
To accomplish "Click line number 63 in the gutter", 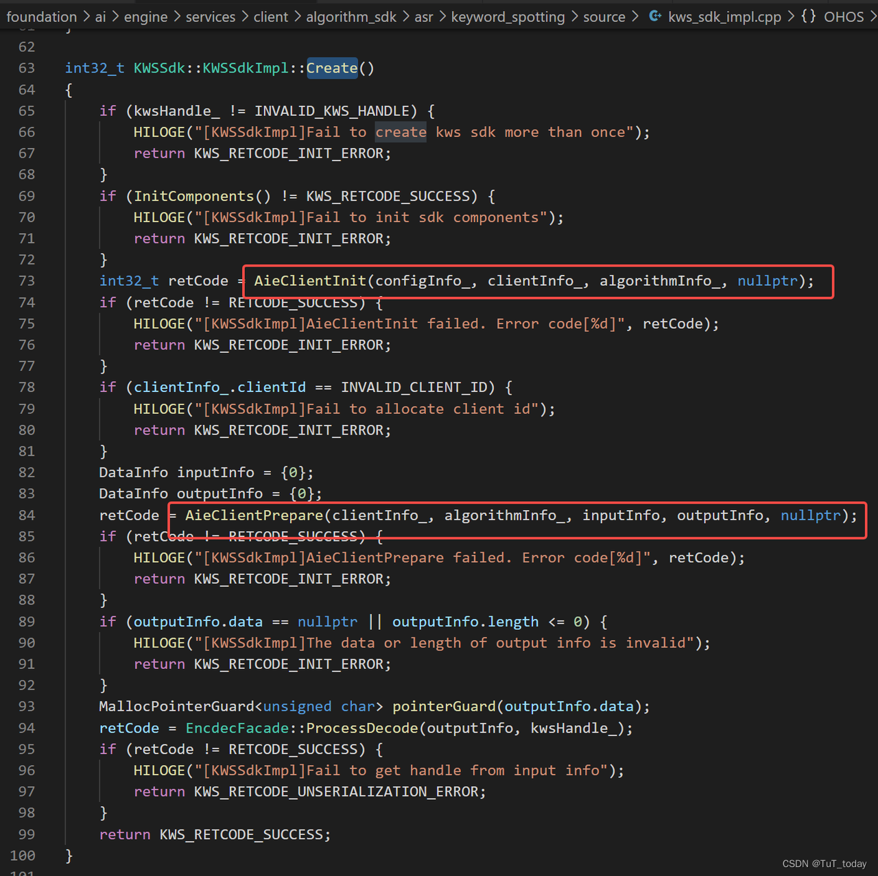I will [x=27, y=68].
